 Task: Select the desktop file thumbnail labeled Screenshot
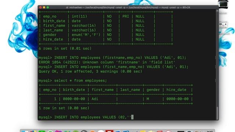pyautogui.click(x=223, y=25)
